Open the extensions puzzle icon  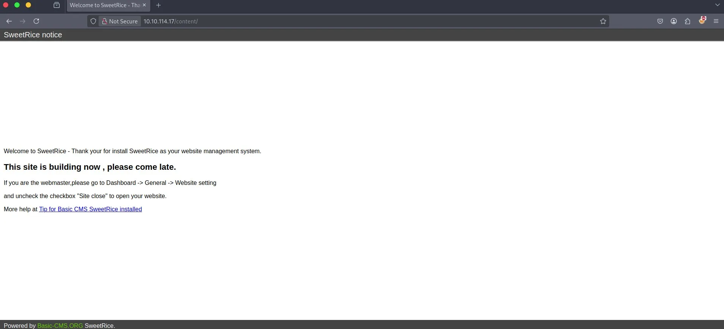(687, 21)
